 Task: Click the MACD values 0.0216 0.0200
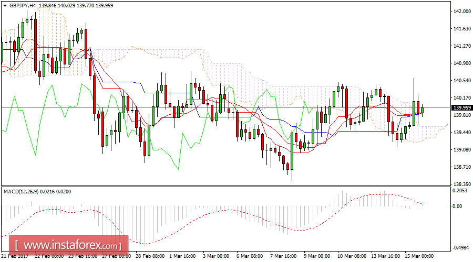pos(56,192)
